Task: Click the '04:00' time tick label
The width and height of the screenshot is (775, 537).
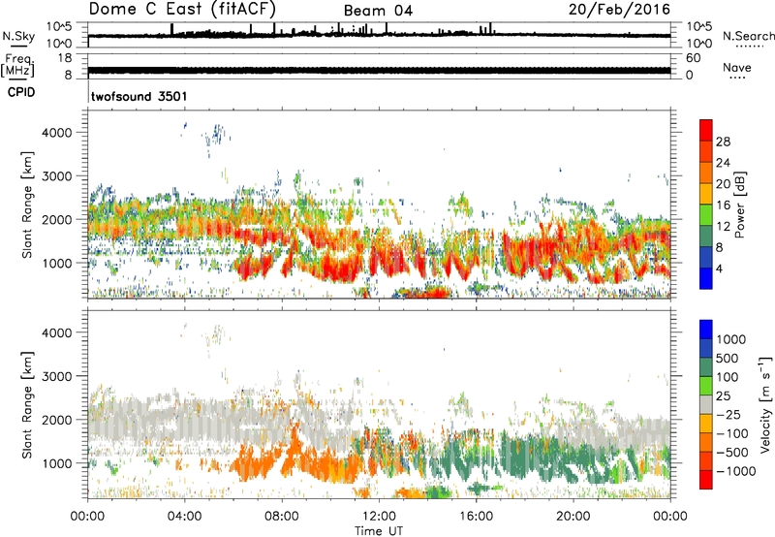Action: pos(184,517)
